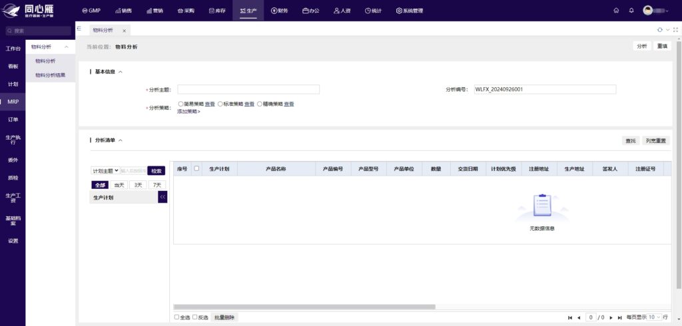
Task: Go to 看板 in the left sidebar
Action: (13, 67)
